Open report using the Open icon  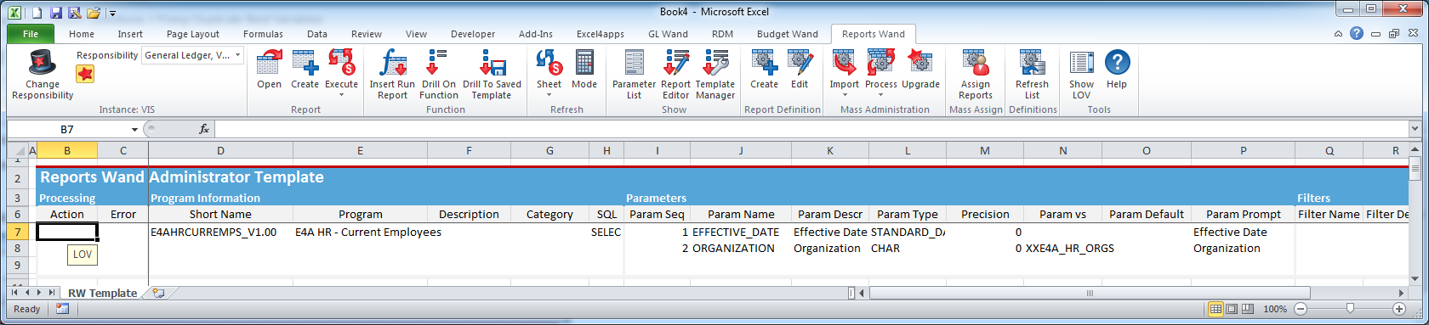click(269, 63)
